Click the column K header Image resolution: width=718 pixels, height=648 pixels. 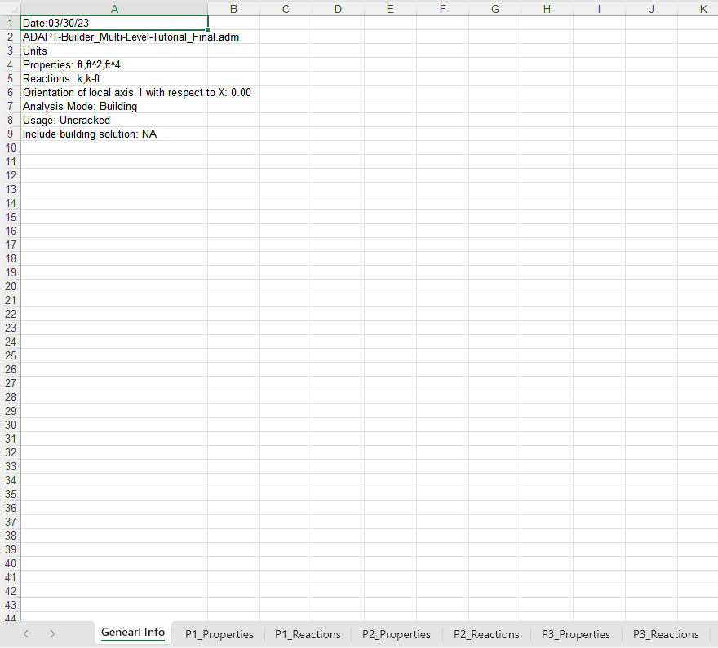pyautogui.click(x=703, y=9)
